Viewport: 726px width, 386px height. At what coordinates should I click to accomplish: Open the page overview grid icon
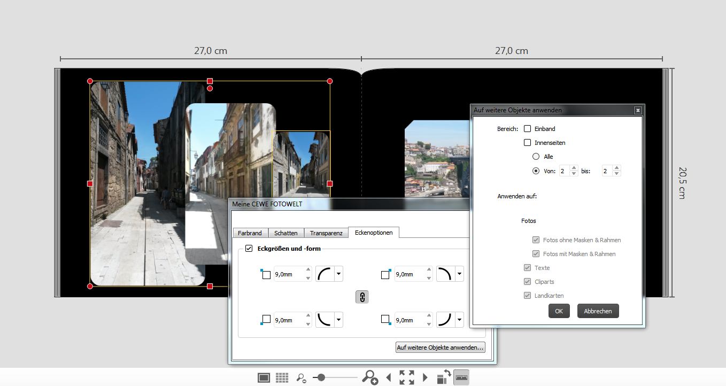pos(282,377)
